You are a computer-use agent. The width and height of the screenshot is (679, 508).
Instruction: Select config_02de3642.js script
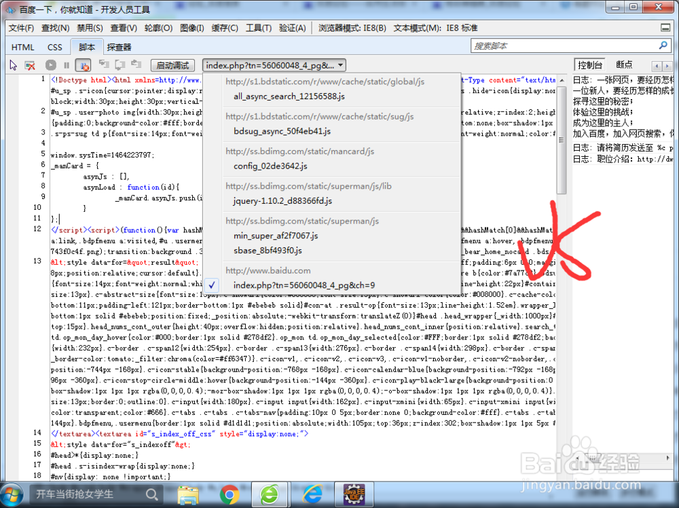tap(270, 166)
